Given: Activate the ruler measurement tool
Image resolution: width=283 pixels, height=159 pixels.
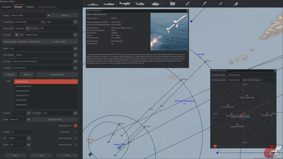Looking at the screenshot, I should 188,4.
